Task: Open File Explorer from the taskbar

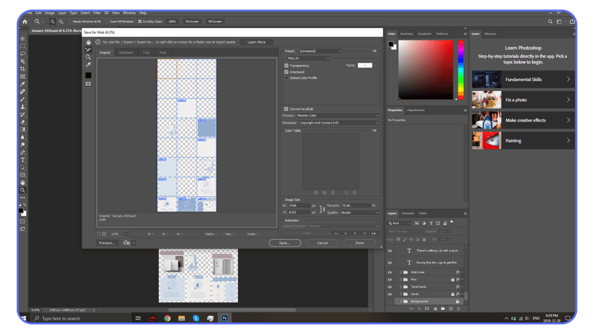Action: pos(182,318)
